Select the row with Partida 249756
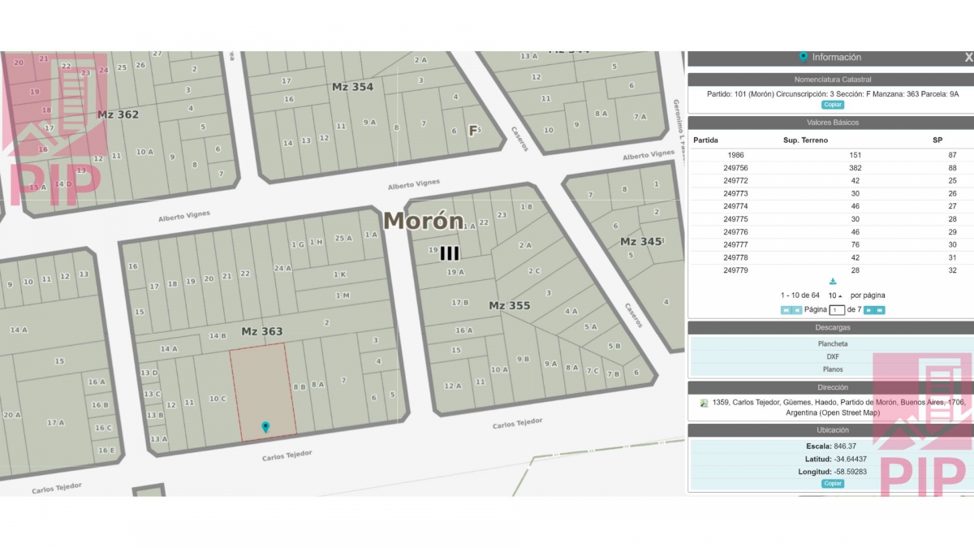 tap(831, 167)
